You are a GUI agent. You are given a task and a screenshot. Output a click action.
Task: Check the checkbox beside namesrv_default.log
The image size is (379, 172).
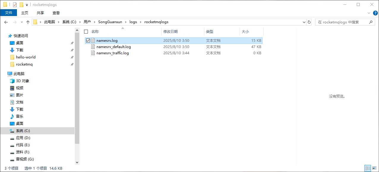(x=88, y=47)
